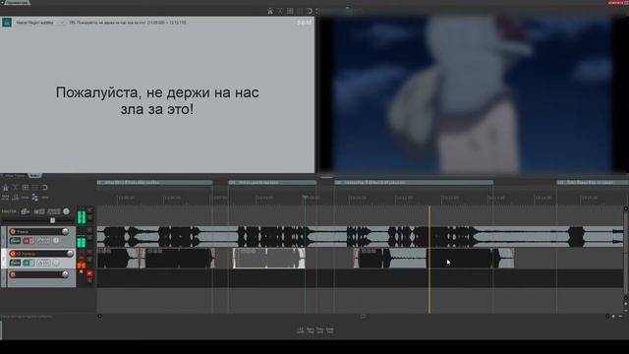This screenshot has width=629, height=354.
Task: Click third track volume knob
Action: (x=65, y=275)
